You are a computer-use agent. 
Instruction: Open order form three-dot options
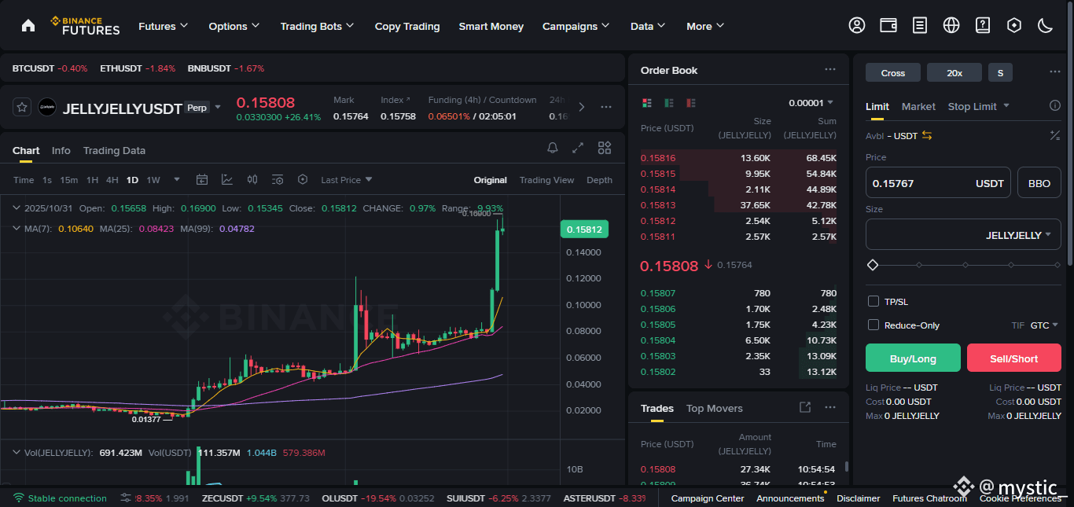pyautogui.click(x=1055, y=72)
